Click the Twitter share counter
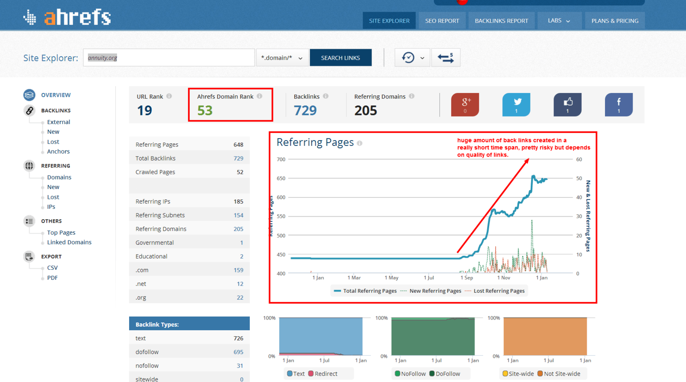This screenshot has height=382, width=686. (x=516, y=104)
